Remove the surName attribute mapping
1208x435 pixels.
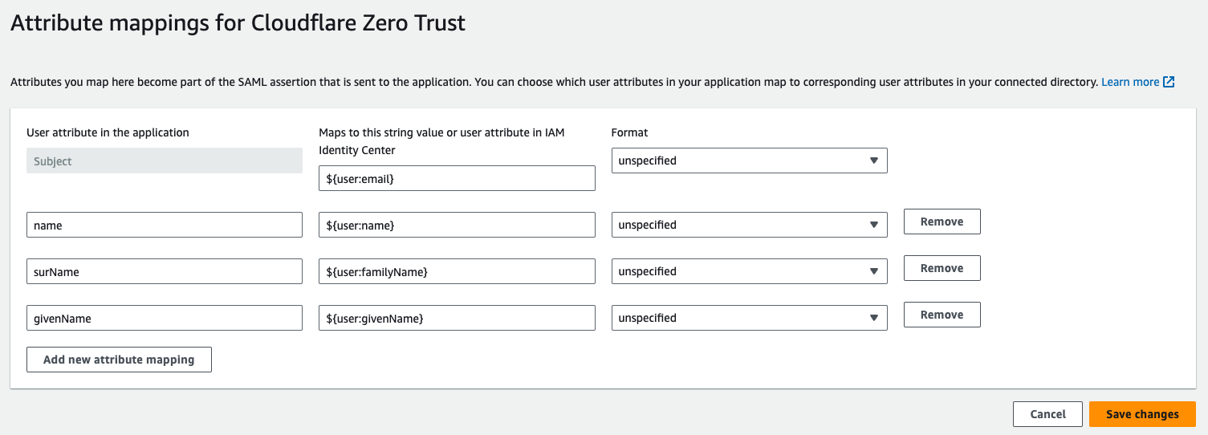point(942,268)
